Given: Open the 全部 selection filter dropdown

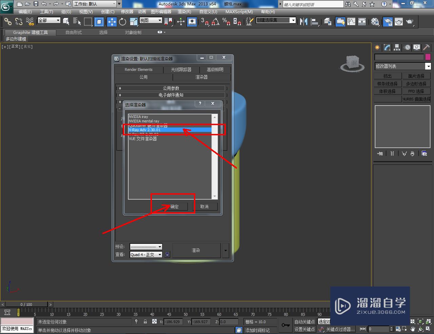Looking at the screenshot, I should click(49, 20).
